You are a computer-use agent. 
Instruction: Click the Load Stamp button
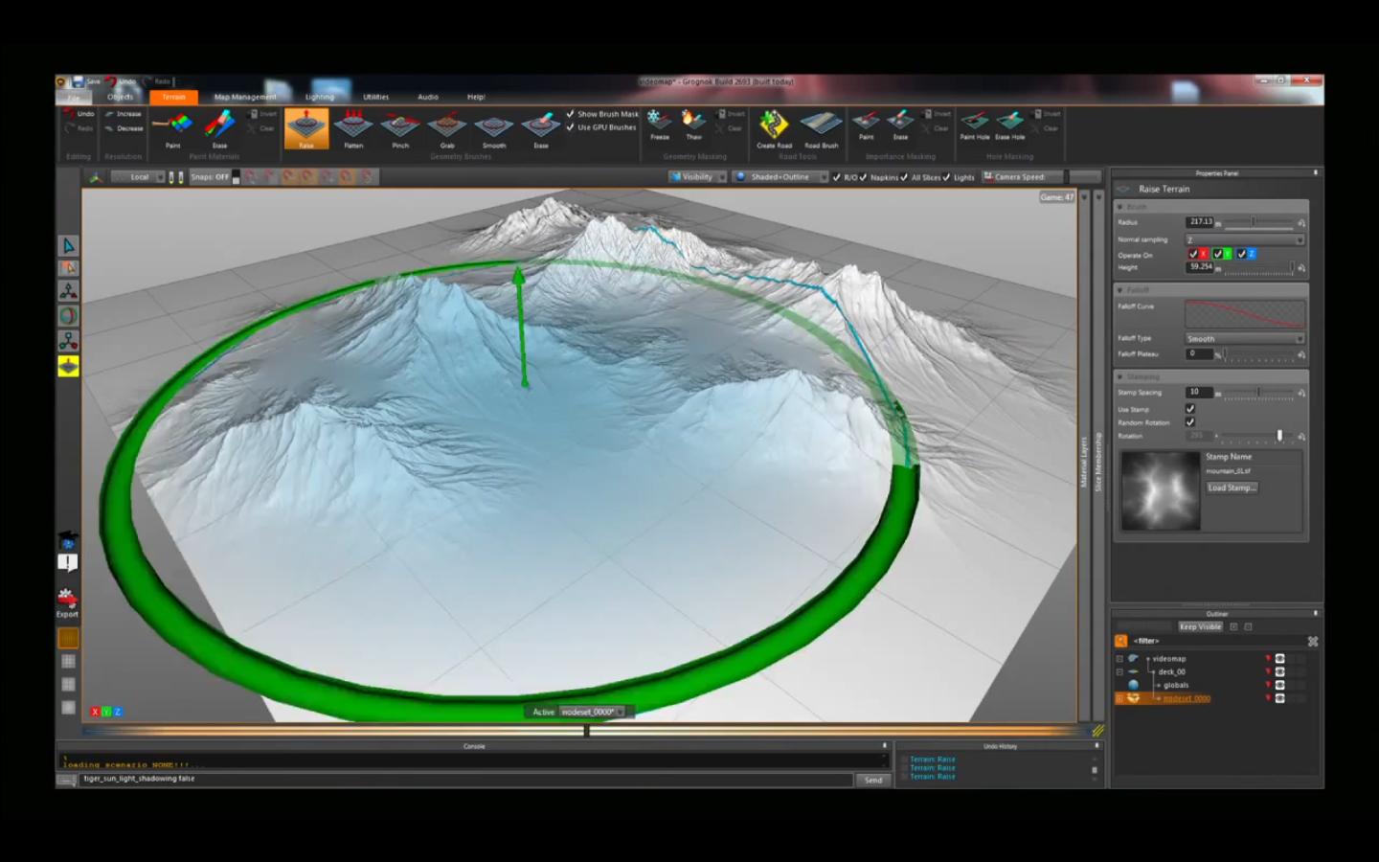pos(1232,488)
